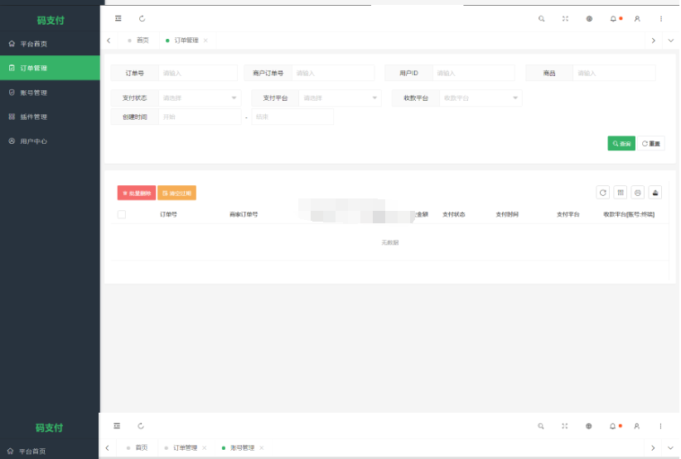Refresh the order table with circular arrow
The image size is (681, 459).
pos(603,193)
